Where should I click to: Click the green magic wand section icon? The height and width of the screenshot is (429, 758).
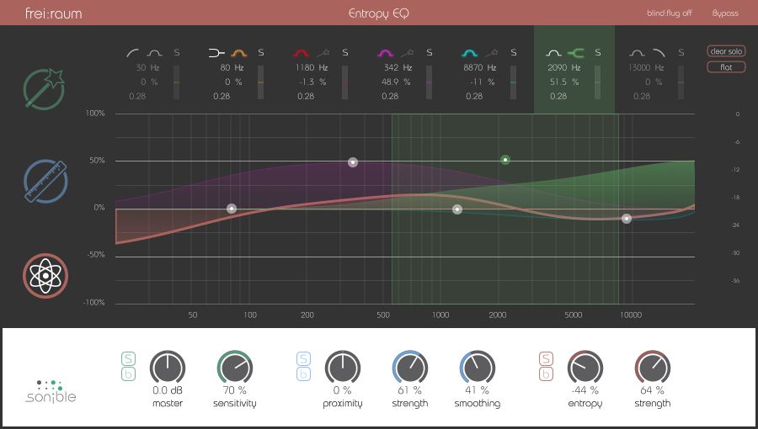[x=45, y=89]
